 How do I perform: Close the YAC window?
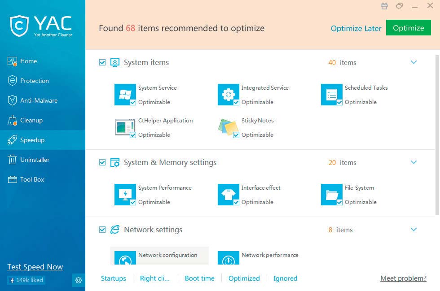(430, 6)
